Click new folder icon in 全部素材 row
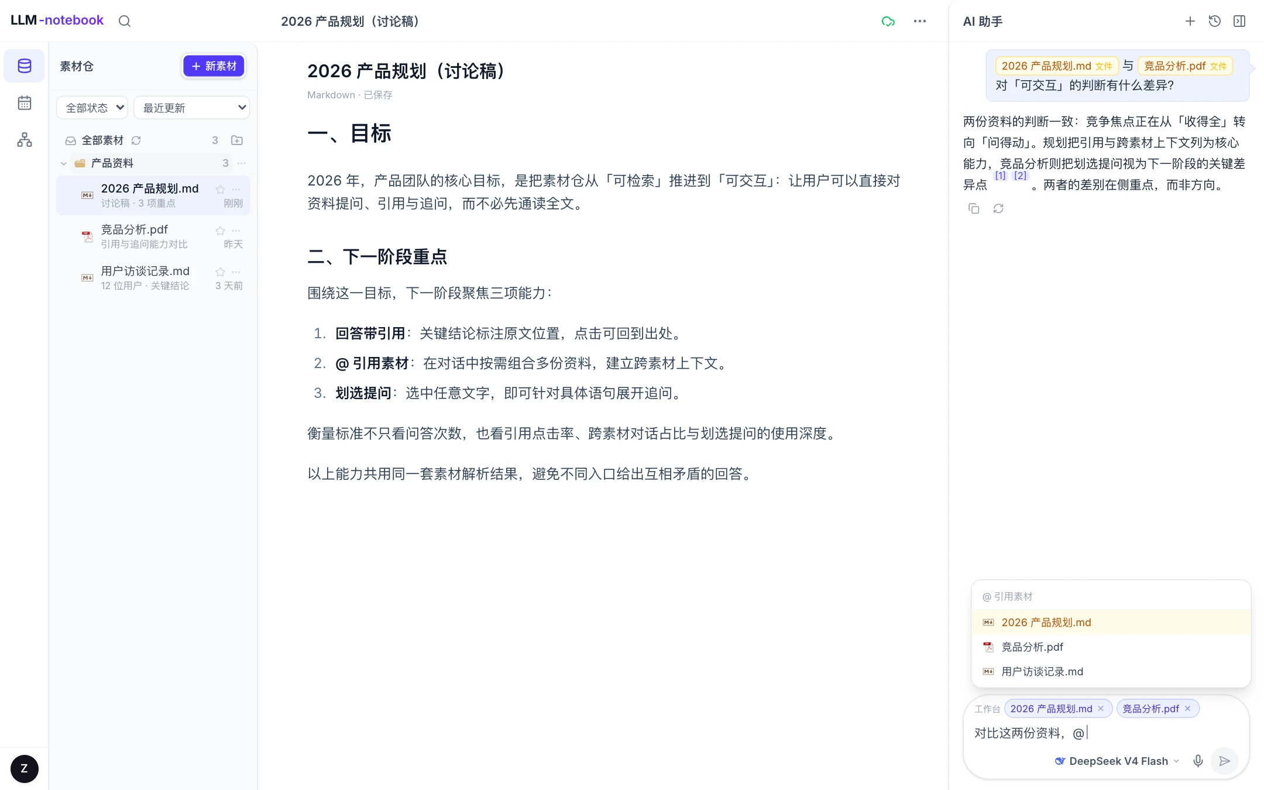 (236, 140)
